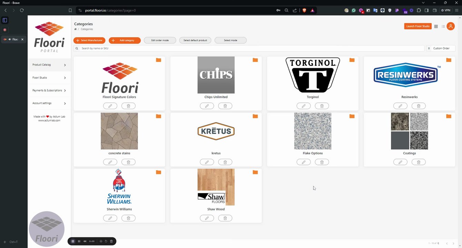Enable Select mode

point(231,40)
